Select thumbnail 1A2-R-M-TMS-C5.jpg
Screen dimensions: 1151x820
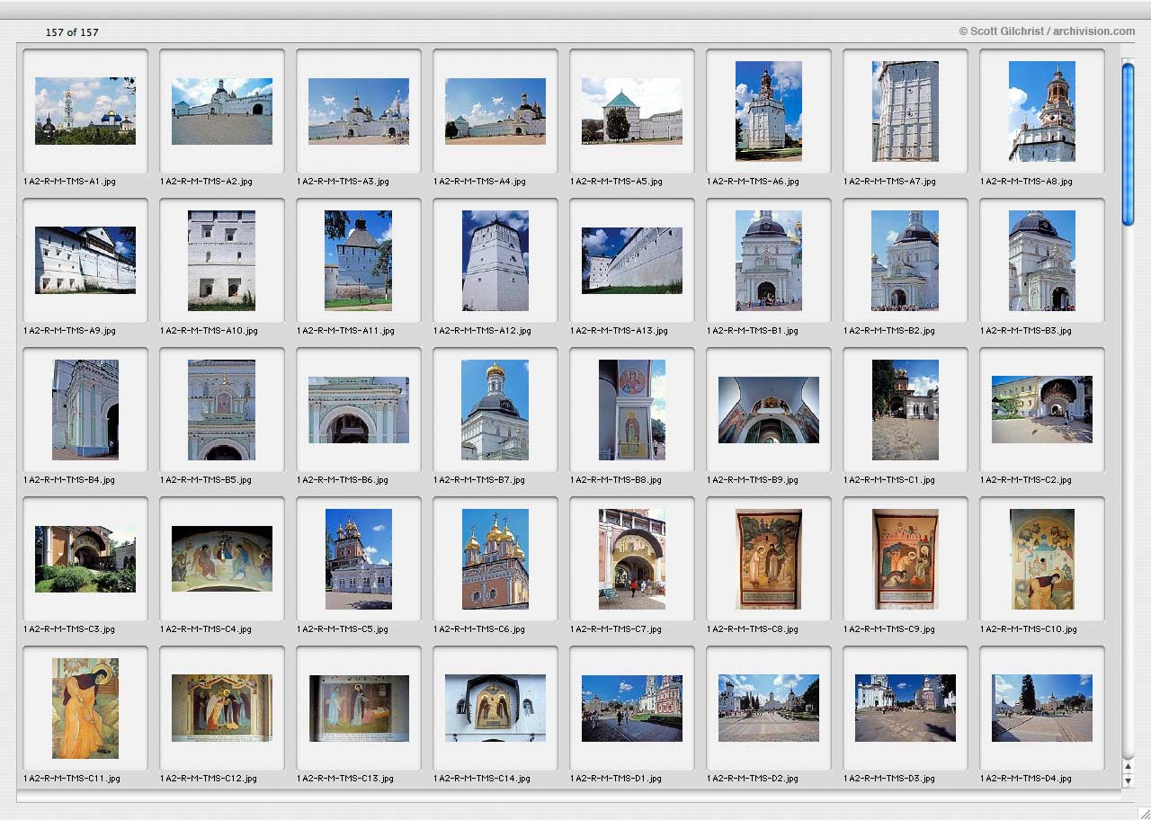click(x=359, y=559)
